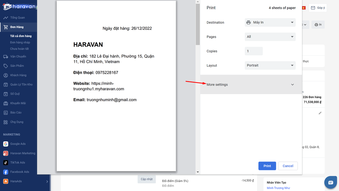The width and height of the screenshot is (339, 191).
Task: Click preview scrollbar down arrow
Action: point(198,172)
